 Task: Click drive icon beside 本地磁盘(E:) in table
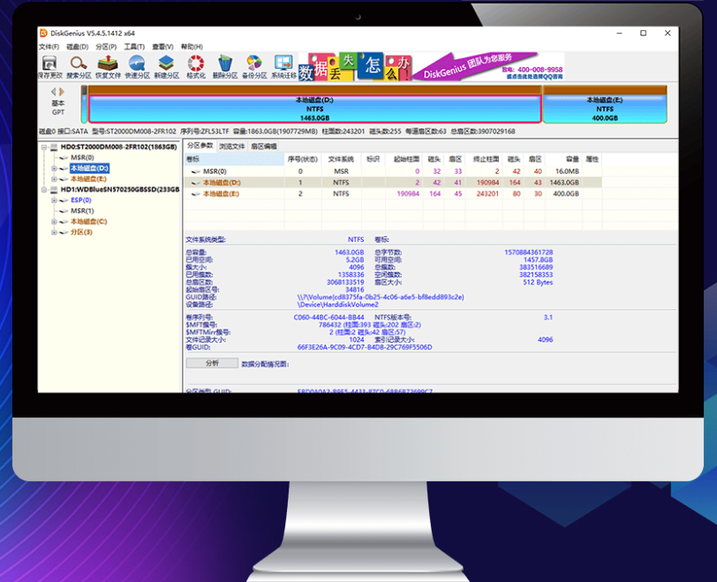[x=196, y=193]
